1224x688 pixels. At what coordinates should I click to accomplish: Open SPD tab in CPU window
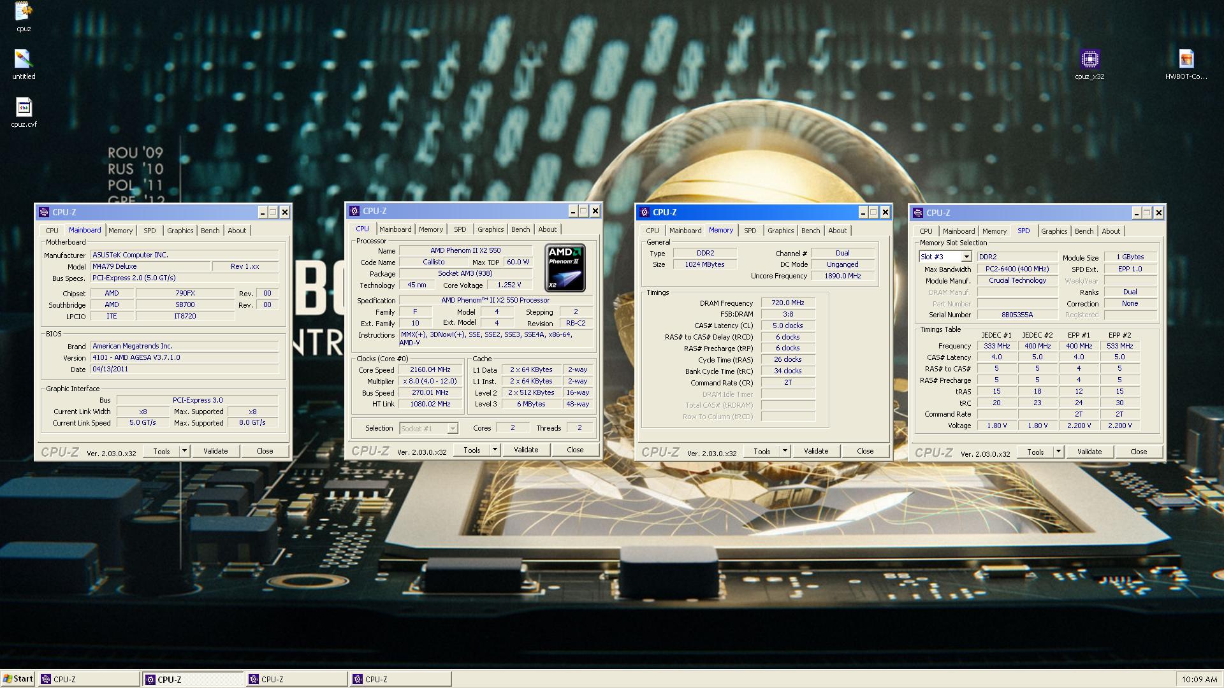click(x=460, y=229)
